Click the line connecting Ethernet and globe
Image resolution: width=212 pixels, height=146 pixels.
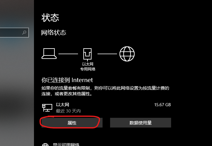pos(107,54)
